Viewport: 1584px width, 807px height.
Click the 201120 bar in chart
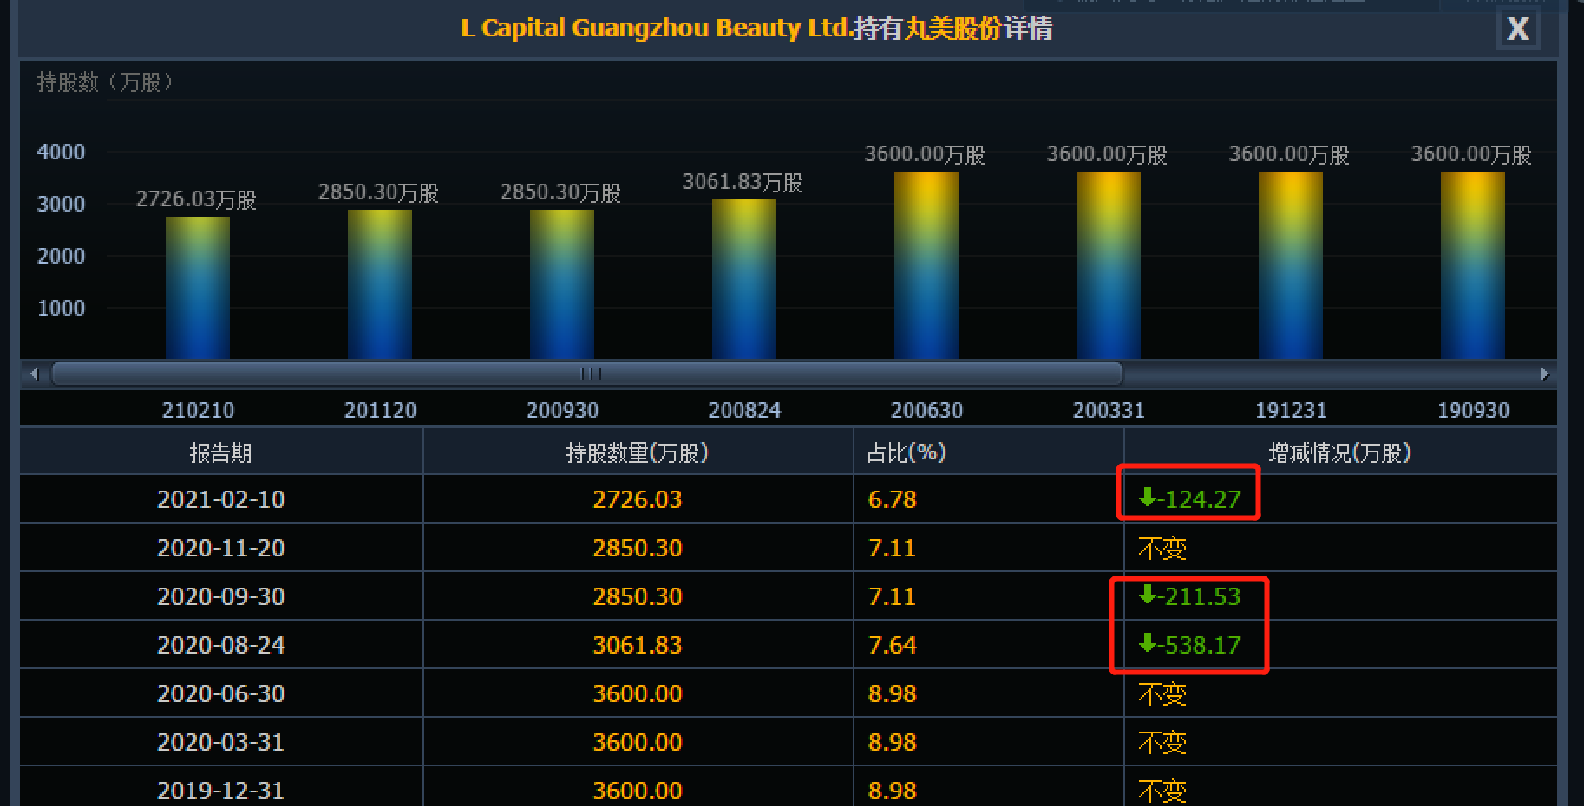380,284
